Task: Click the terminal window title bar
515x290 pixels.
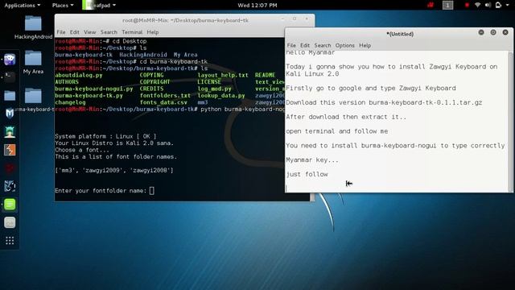Action: (x=185, y=20)
